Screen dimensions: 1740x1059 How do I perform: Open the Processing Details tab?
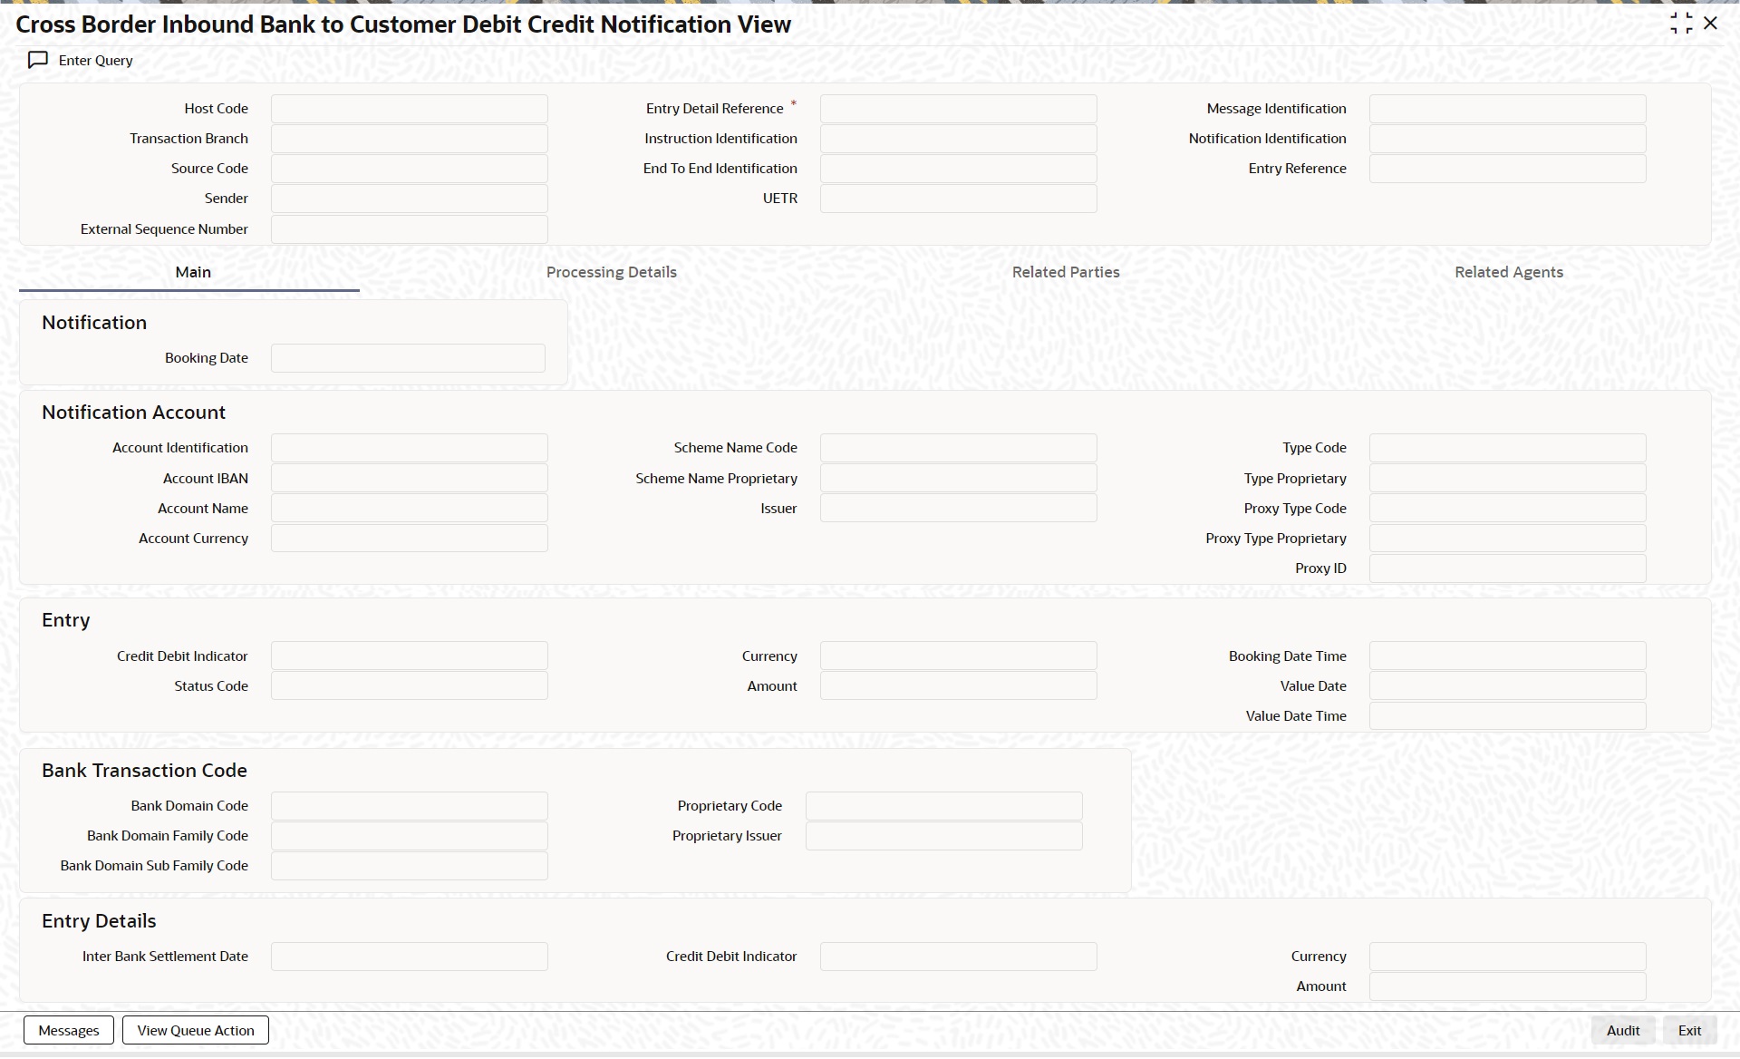click(x=612, y=272)
